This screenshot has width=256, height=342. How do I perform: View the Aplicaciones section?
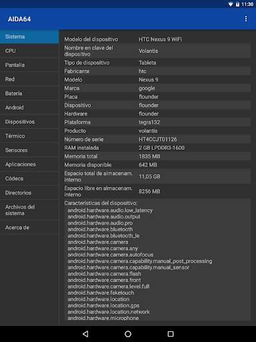pos(29,164)
